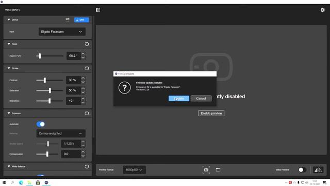
Task: Open the Center-weighted metering dropdown
Action: coord(61,133)
